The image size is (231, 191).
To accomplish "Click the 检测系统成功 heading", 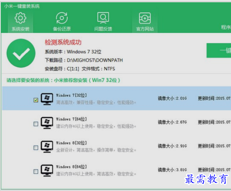I will [x=63, y=42].
